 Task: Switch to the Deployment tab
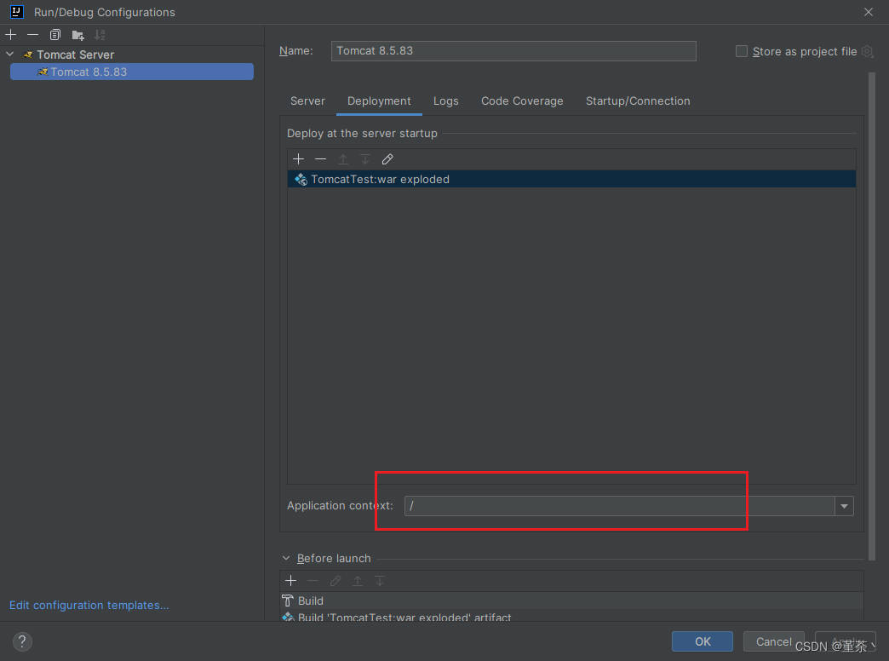379,101
